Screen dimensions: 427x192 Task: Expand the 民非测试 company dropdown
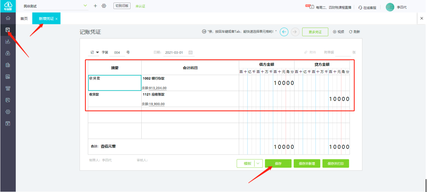click(85, 5)
